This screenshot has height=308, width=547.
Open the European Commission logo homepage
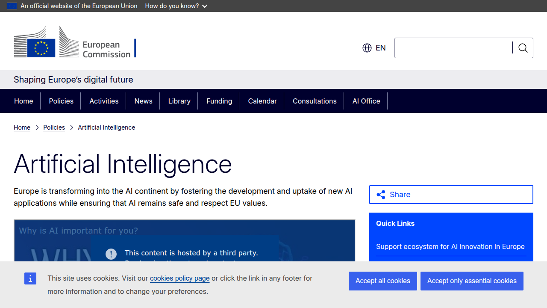tap(75, 41)
